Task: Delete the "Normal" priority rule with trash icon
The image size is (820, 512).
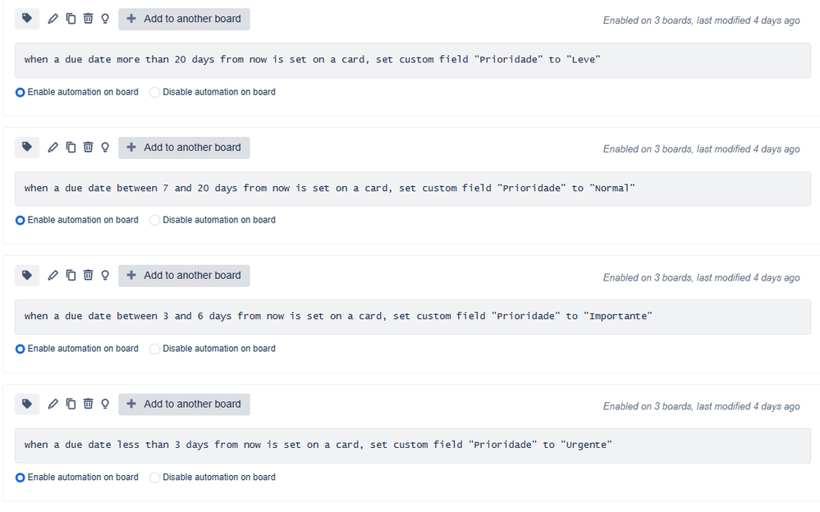Action: pos(88,148)
